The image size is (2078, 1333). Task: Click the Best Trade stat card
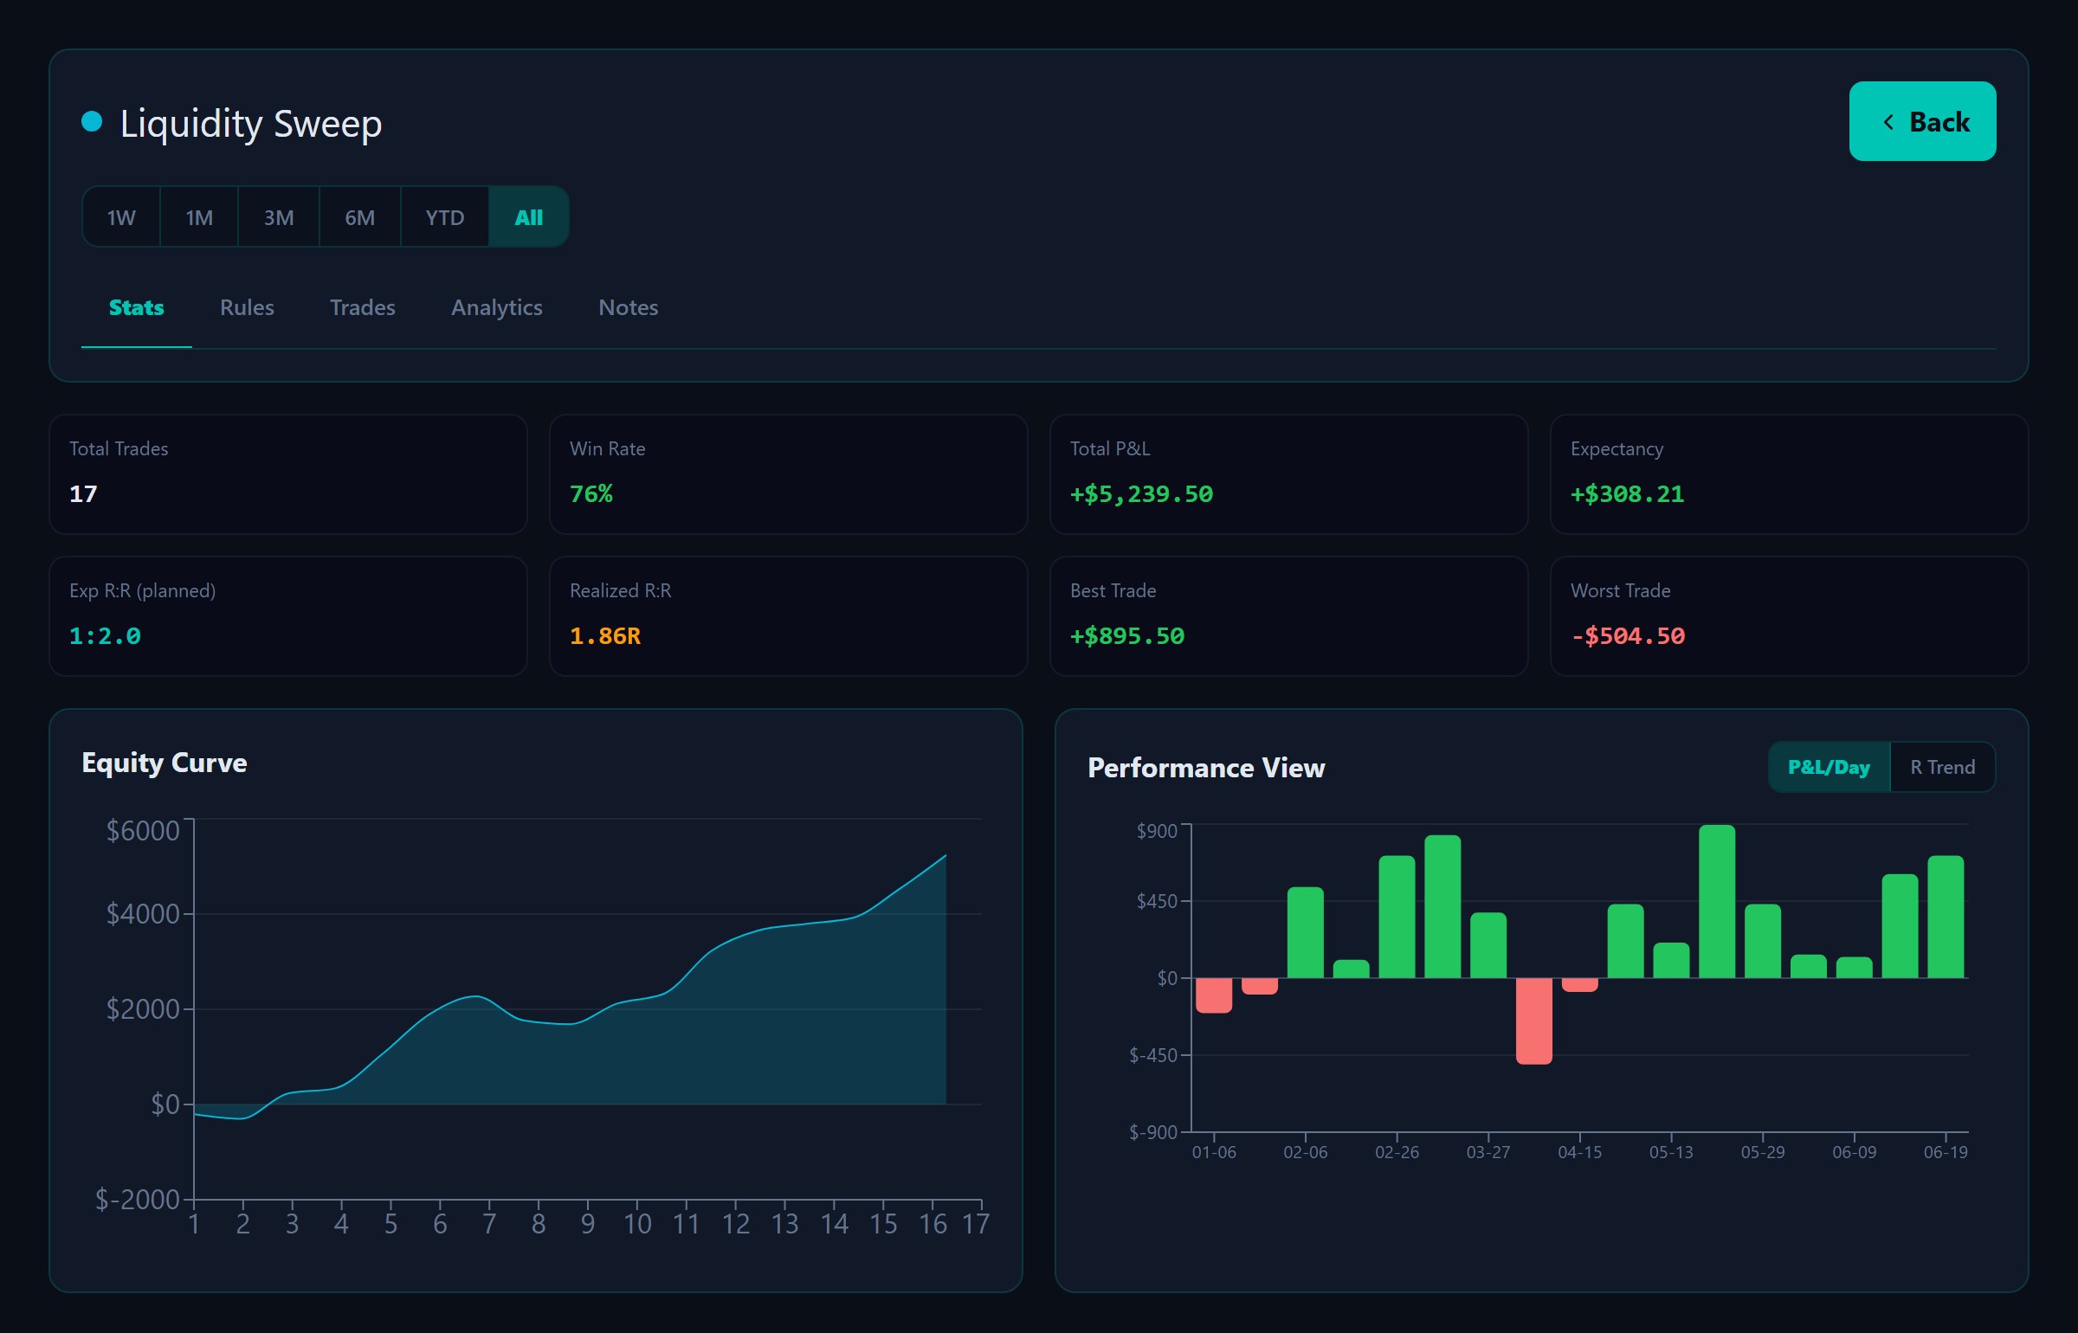point(1288,616)
